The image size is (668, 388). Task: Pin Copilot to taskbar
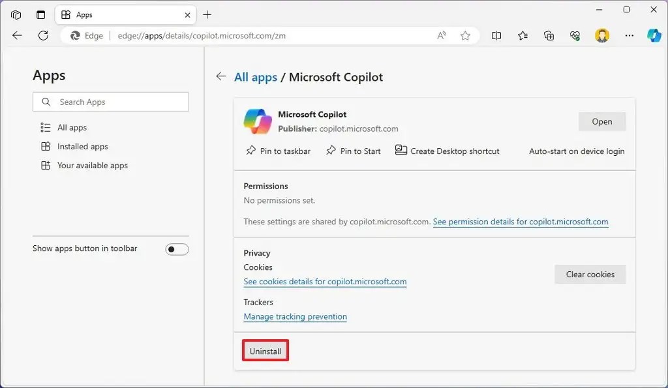tap(278, 151)
